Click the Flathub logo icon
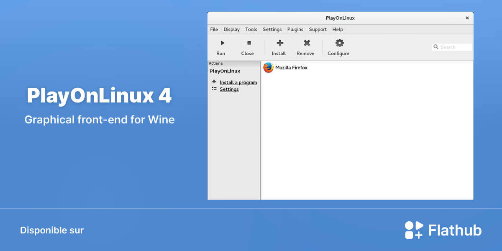 tap(414, 230)
